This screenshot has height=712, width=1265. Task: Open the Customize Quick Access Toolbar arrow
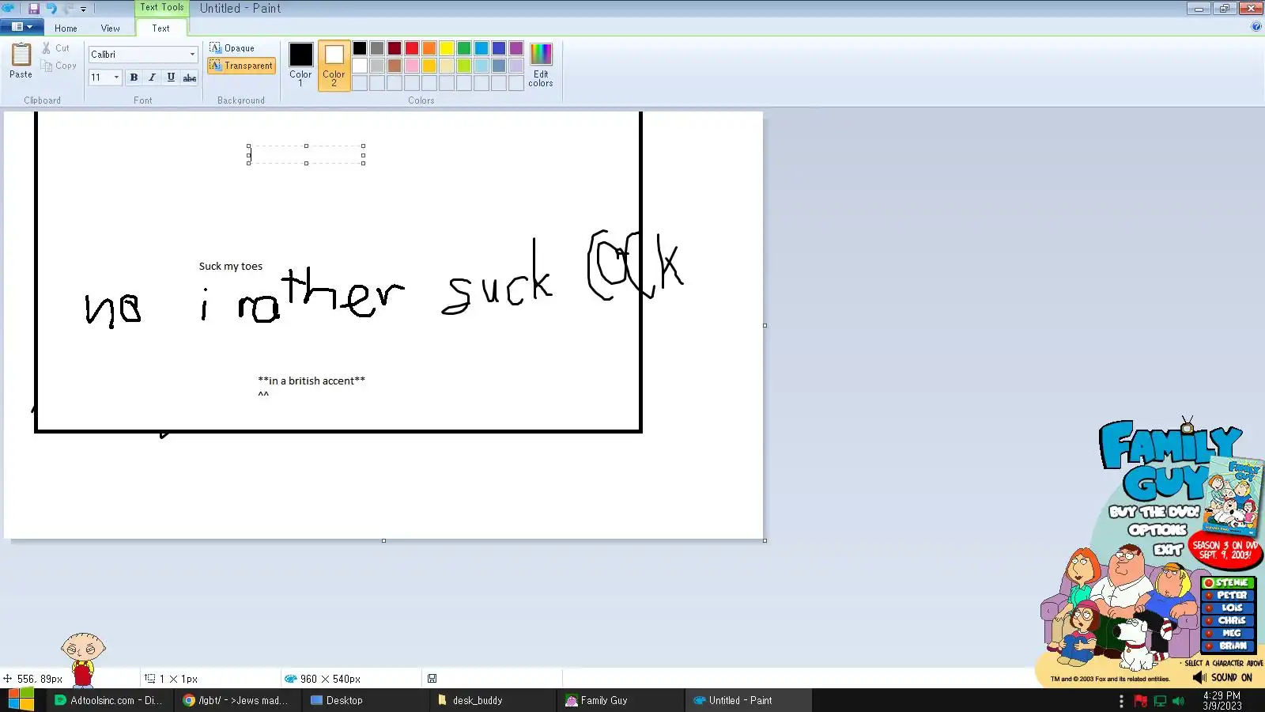click(x=83, y=9)
